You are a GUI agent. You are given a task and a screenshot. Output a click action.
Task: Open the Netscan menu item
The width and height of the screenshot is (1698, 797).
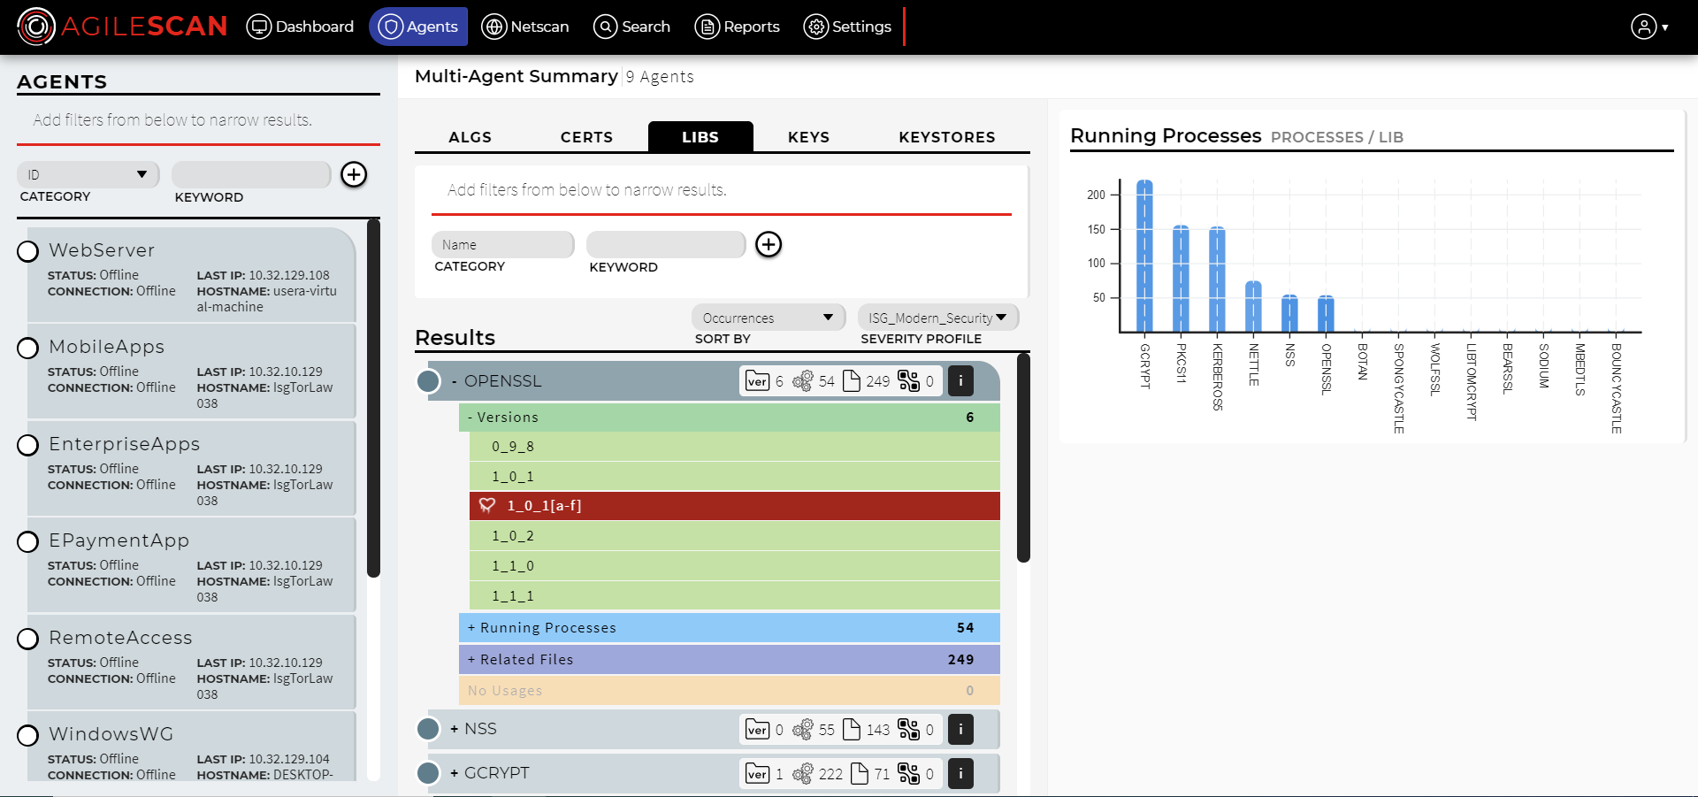pos(525,27)
